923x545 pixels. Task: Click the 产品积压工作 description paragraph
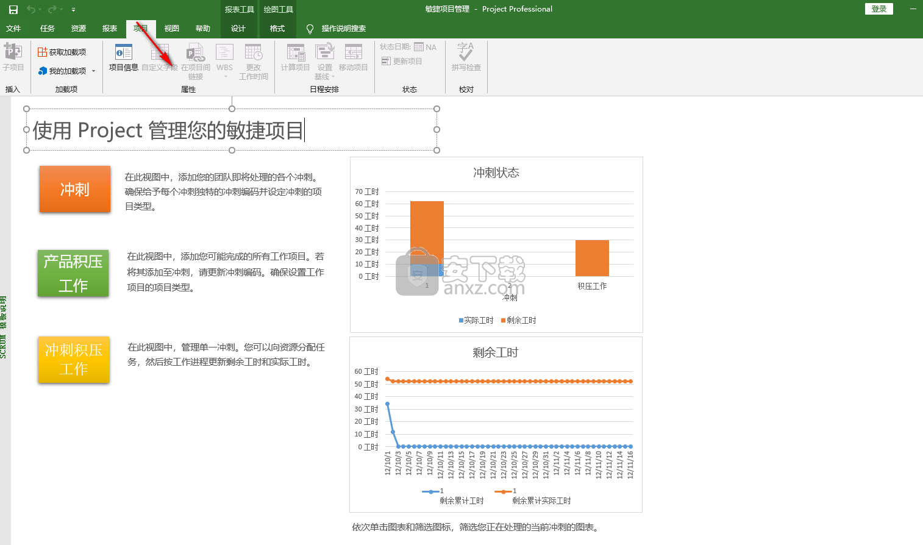[x=226, y=272]
